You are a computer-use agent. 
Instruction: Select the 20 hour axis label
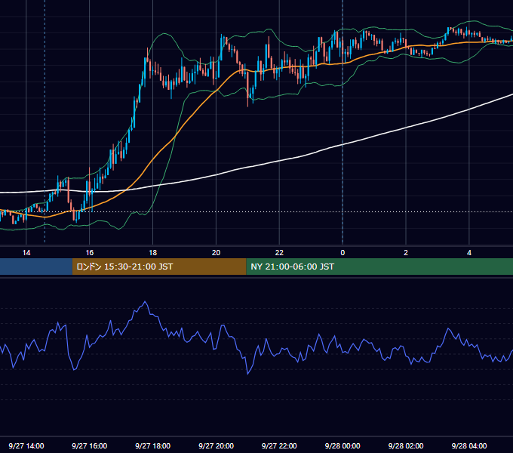(216, 252)
